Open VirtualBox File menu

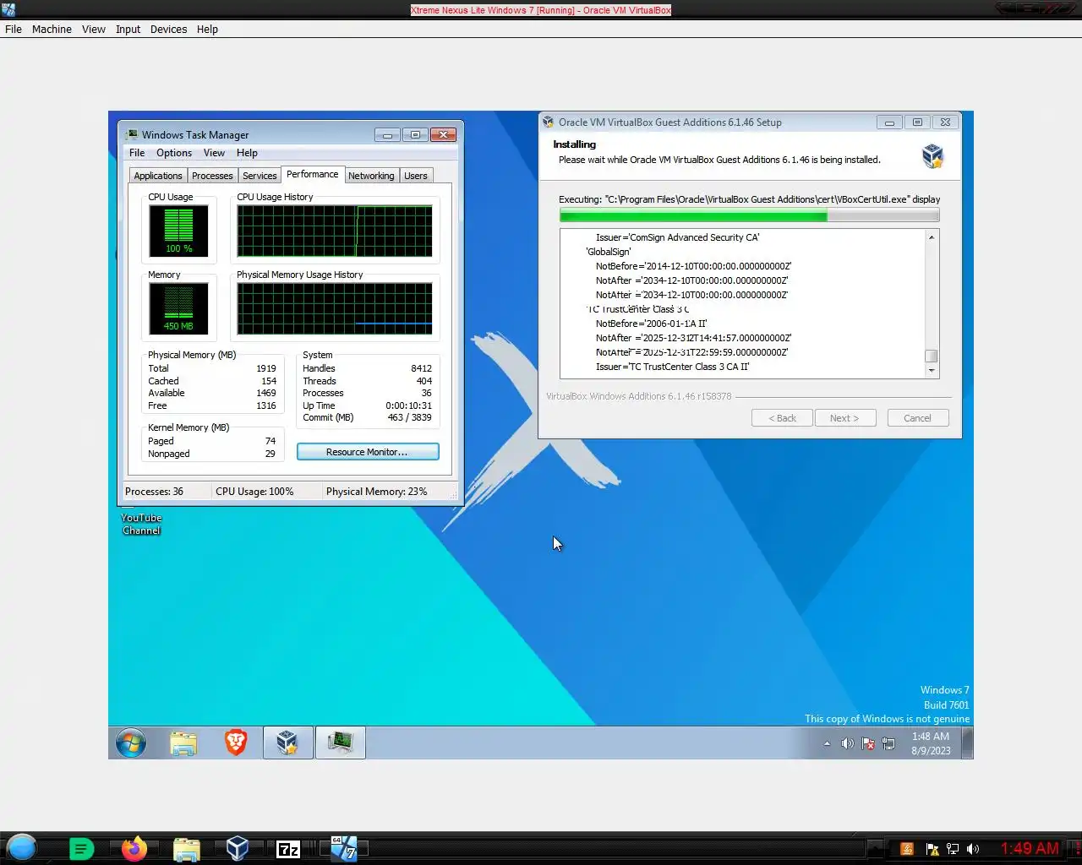click(14, 29)
